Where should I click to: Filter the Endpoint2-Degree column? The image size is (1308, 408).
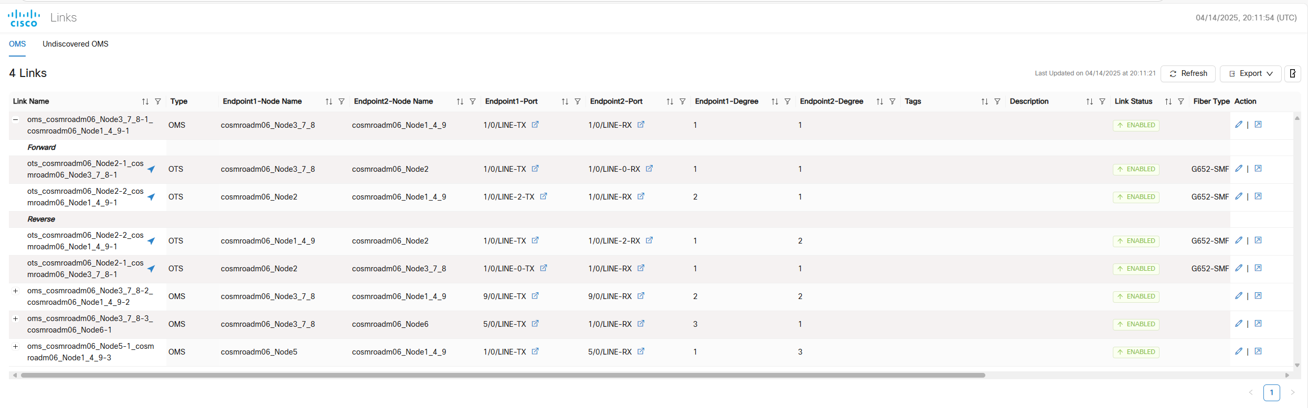(x=892, y=102)
